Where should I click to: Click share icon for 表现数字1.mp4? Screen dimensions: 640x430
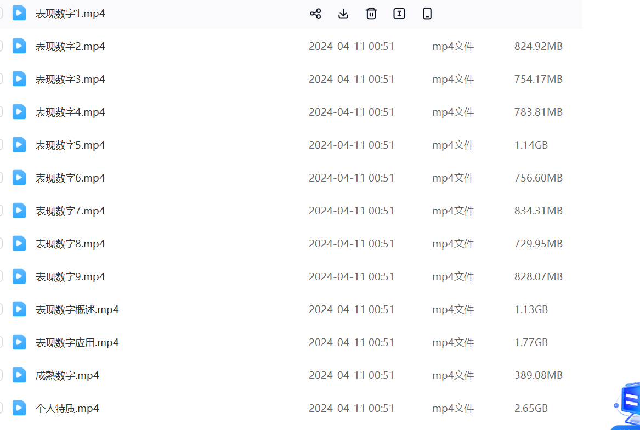coord(315,14)
